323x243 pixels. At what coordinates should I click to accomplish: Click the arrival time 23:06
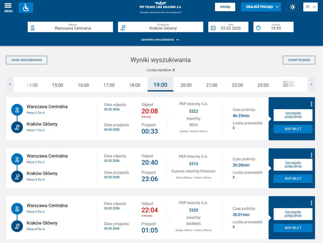(150, 179)
